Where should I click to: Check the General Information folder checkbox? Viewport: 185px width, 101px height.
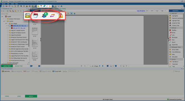click(x=6, y=19)
